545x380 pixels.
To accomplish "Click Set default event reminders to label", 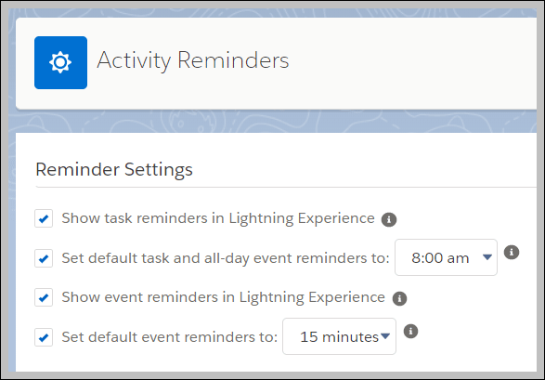I will (x=170, y=337).
